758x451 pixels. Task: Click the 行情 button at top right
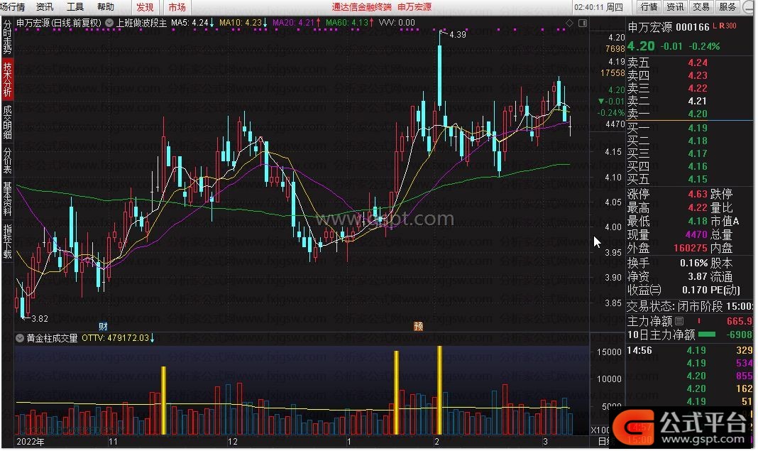click(649, 7)
